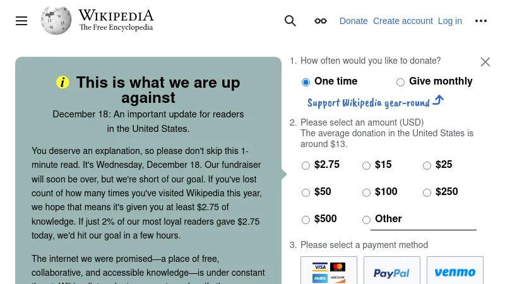This screenshot has height=284, width=505.
Task: Click the Create account link
Action: tap(403, 21)
